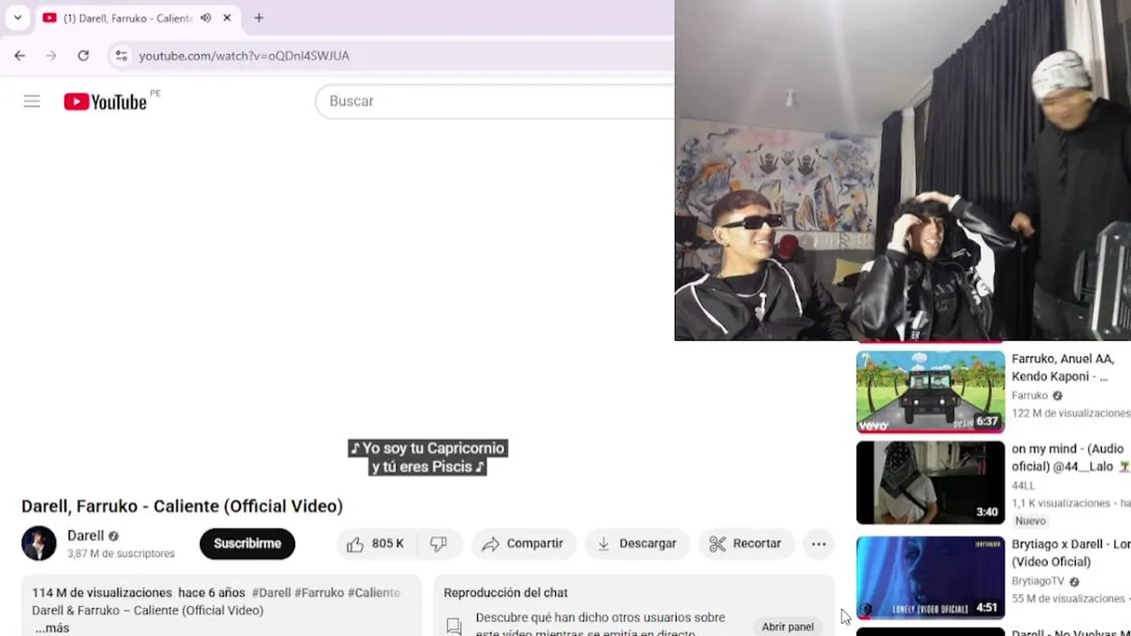The image size is (1131, 636).
Task: Reload the page with refresh icon
Action: tap(83, 56)
